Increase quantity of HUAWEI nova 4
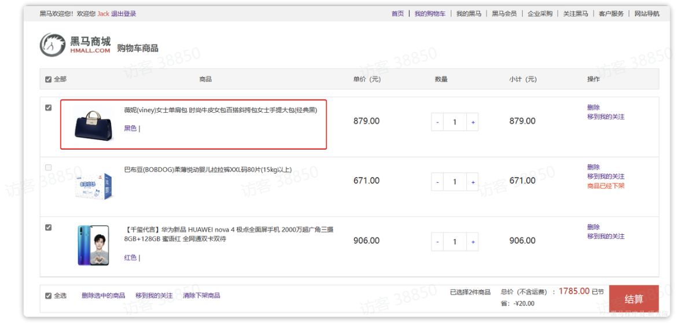689x324 pixels. pos(473,242)
